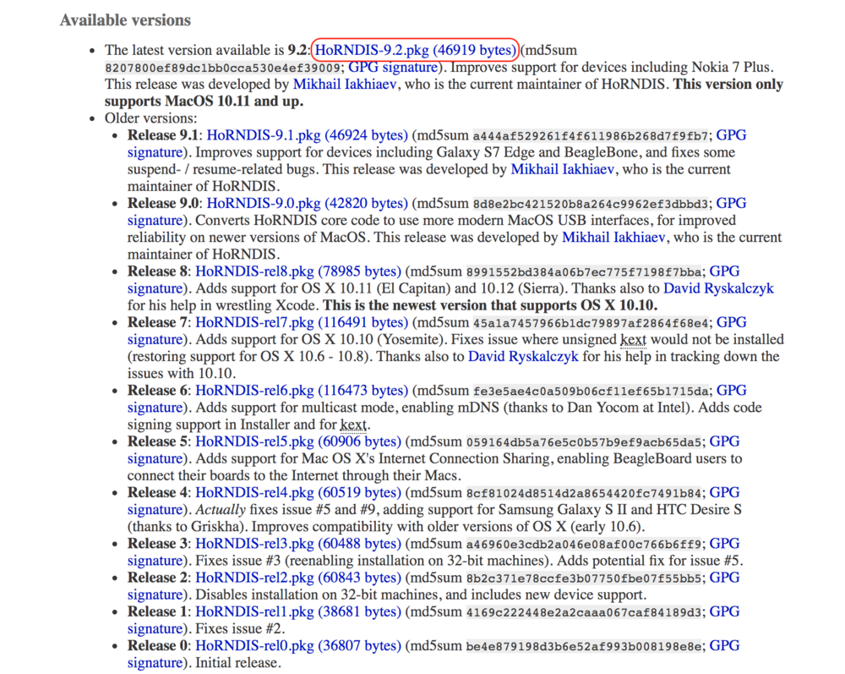Click the bold '9.2' version number

(x=297, y=50)
